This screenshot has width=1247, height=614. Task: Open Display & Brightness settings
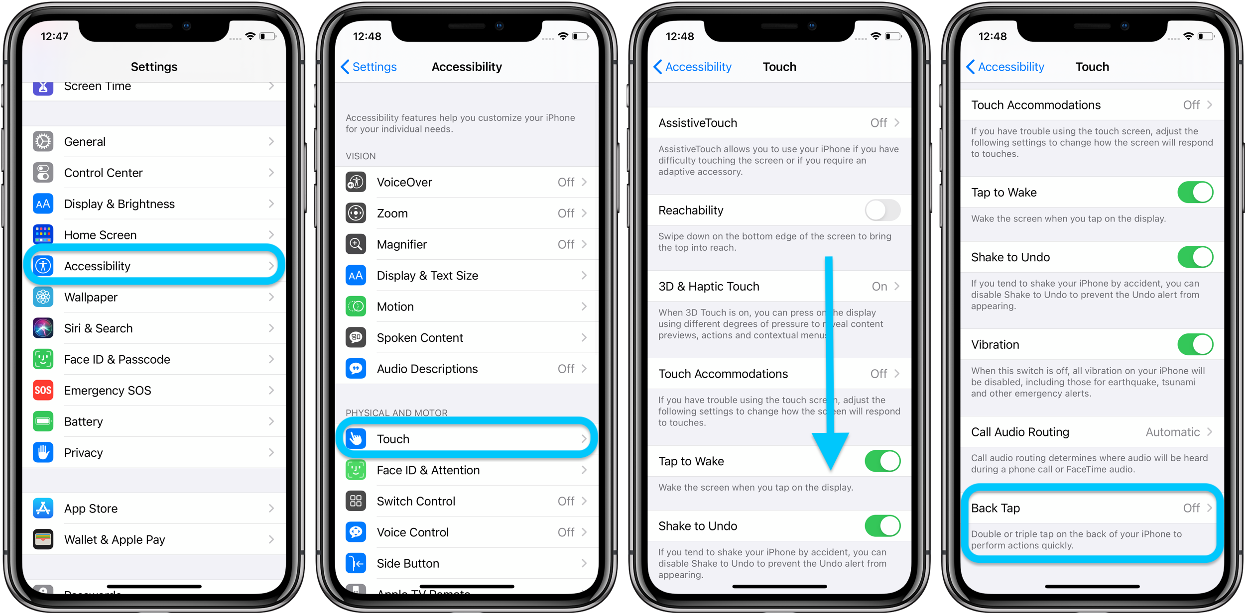pyautogui.click(x=155, y=204)
